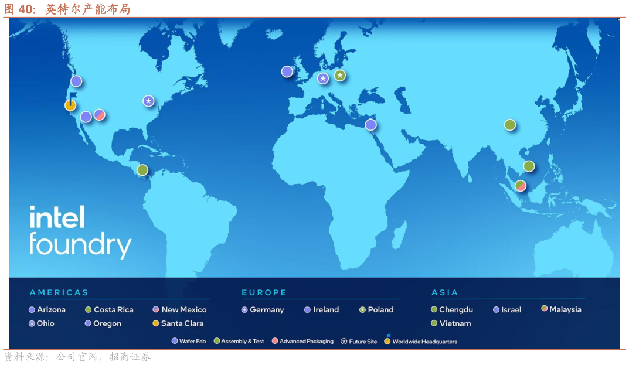Image resolution: width=629 pixels, height=365 pixels.
Task: Select the "Israel" legend label
Action: [511, 310]
